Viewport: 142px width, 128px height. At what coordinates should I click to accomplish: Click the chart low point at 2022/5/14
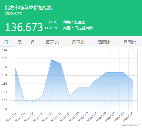coord(33,102)
